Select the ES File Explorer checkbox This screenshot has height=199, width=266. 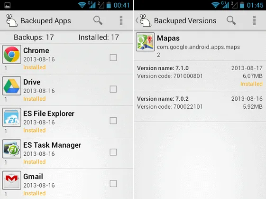point(113,121)
